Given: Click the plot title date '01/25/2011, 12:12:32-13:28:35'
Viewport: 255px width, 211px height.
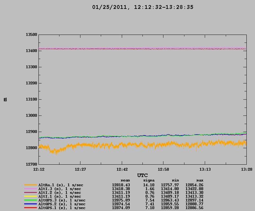Looking at the screenshot, I should [x=143, y=7].
